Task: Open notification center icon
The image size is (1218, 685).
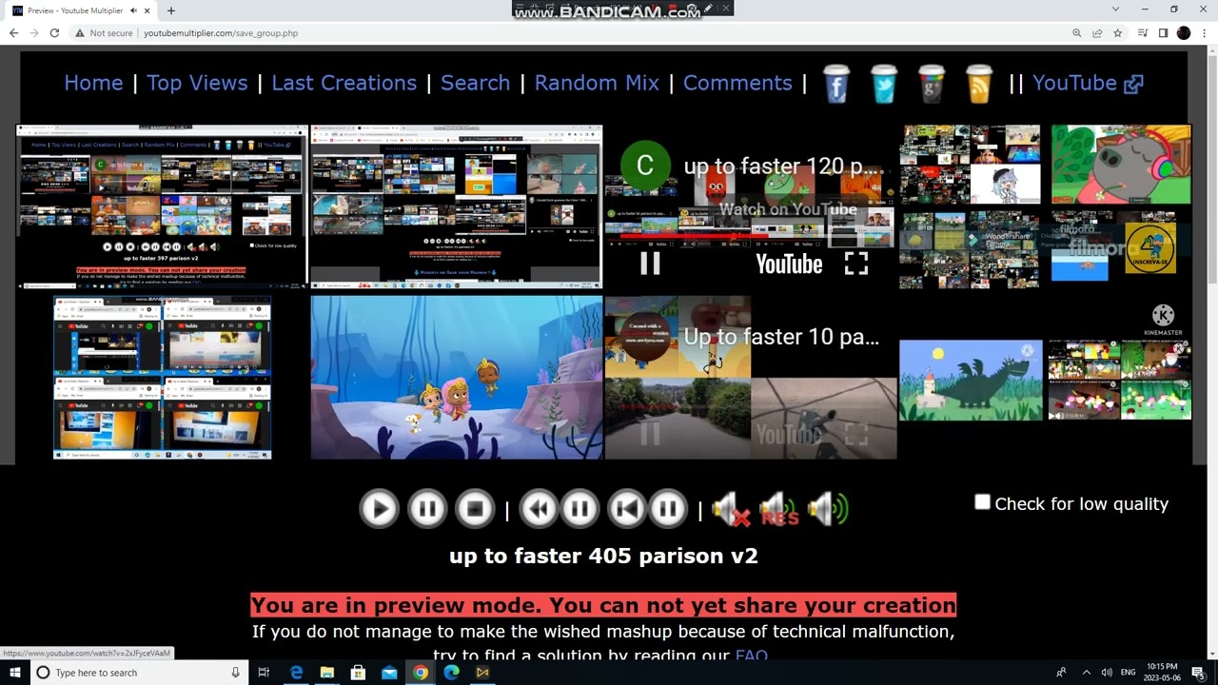Action: tap(1198, 673)
